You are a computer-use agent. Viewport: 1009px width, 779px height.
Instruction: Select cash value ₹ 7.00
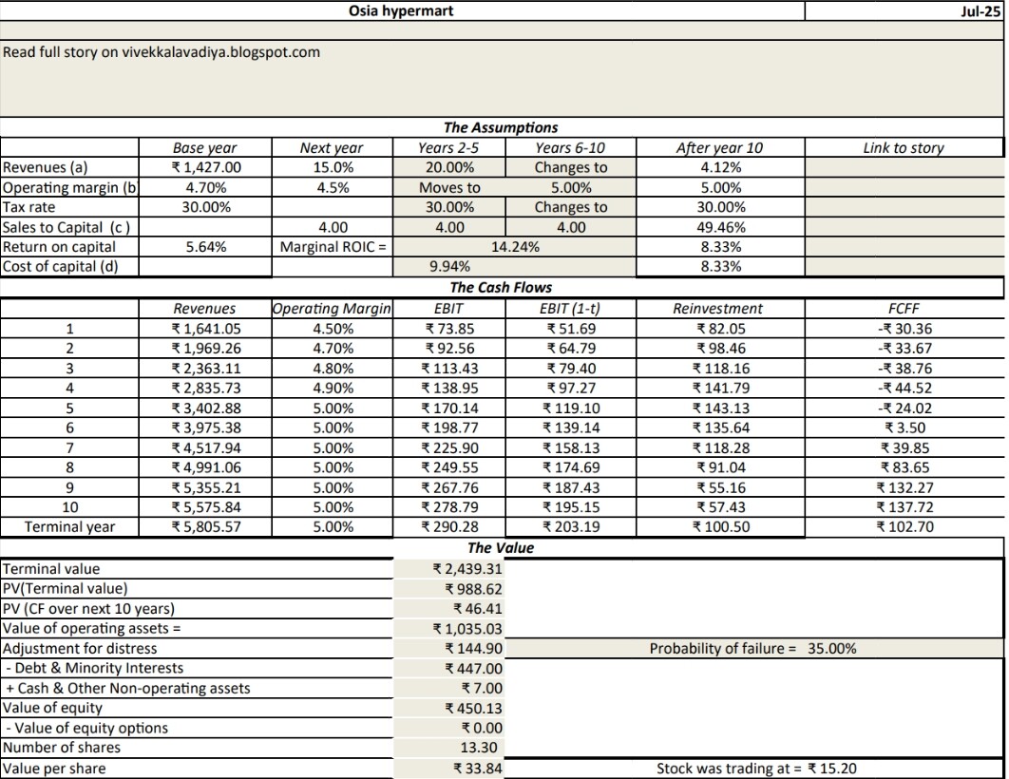(x=482, y=689)
